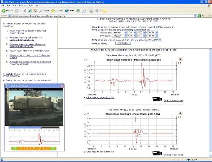Open the Help menu
This screenshot has width=212, height=162.
point(38,5)
